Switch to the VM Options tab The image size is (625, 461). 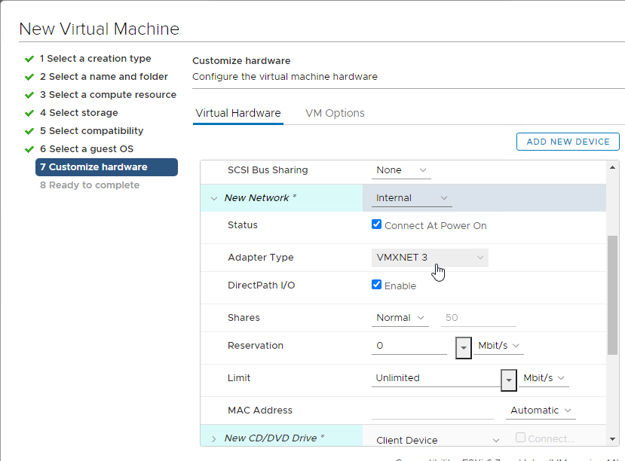point(335,113)
